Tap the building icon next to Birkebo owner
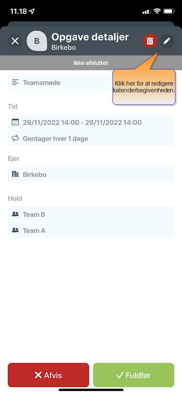Viewport: 182px width, 395px height. pyautogui.click(x=15, y=174)
